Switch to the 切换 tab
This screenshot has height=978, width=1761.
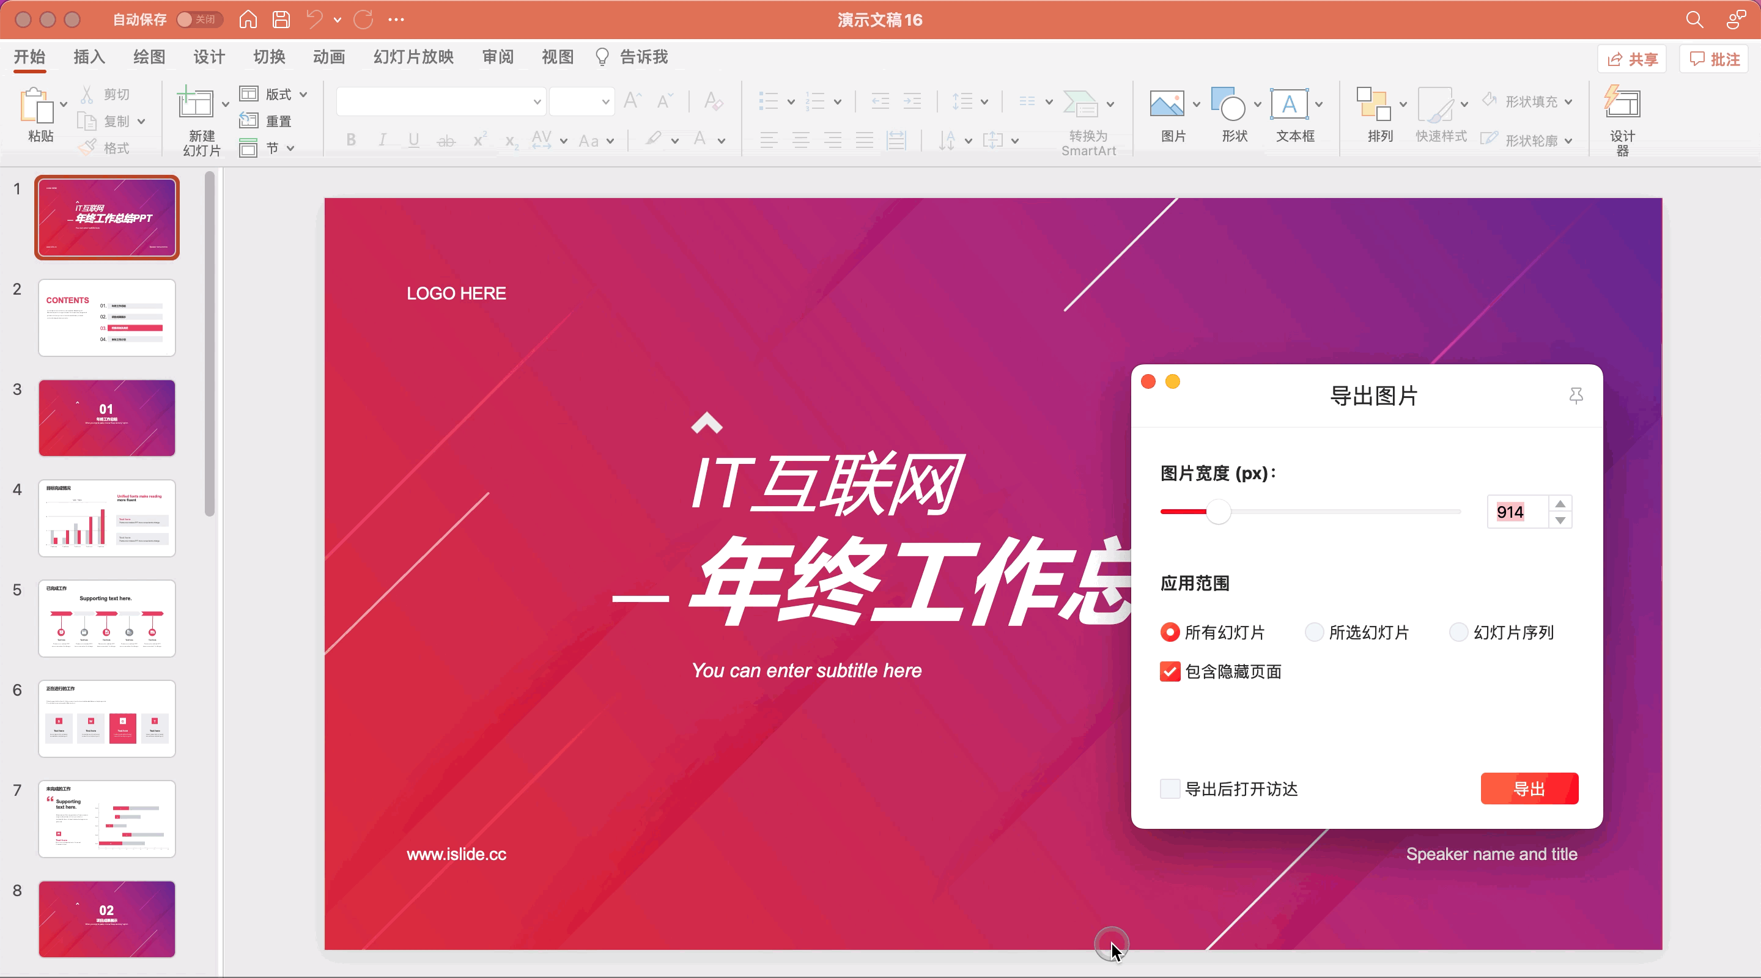[x=268, y=57]
